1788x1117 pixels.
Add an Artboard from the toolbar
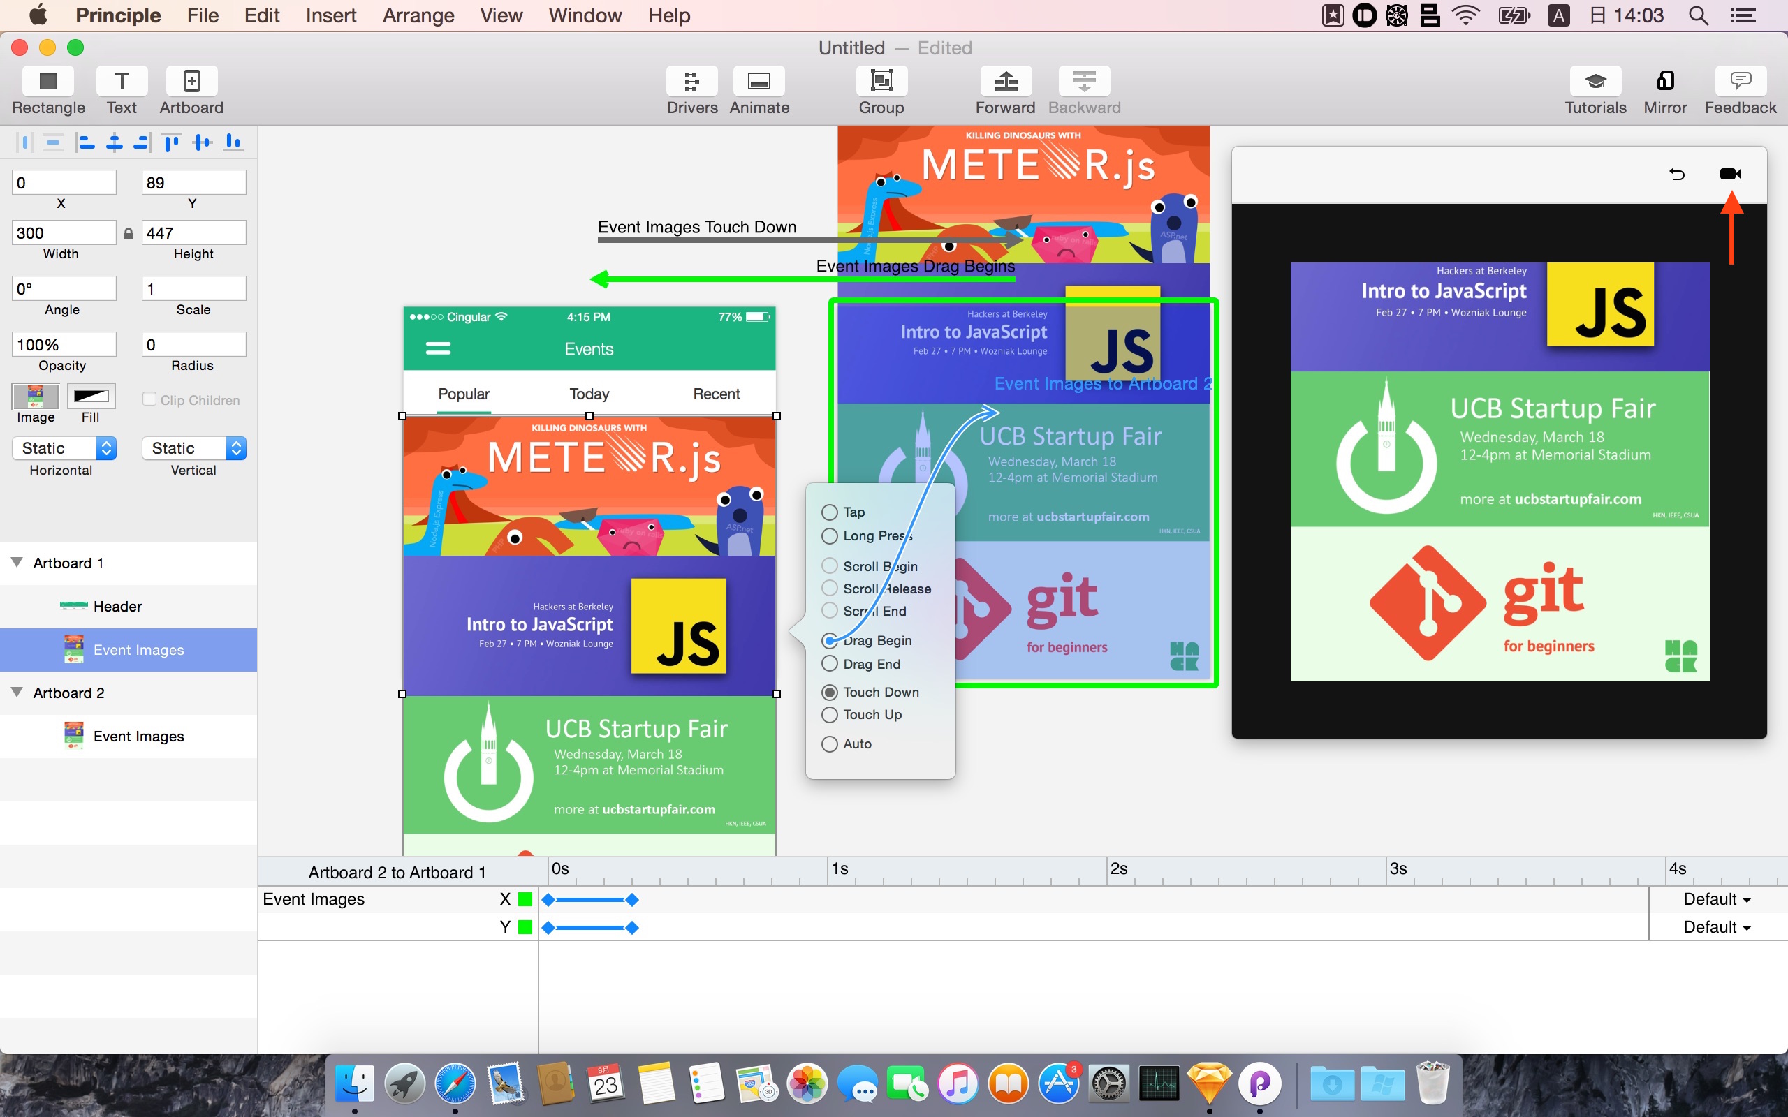pos(191,81)
